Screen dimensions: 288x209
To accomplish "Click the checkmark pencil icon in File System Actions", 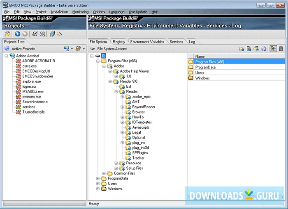I will click(264, 49).
